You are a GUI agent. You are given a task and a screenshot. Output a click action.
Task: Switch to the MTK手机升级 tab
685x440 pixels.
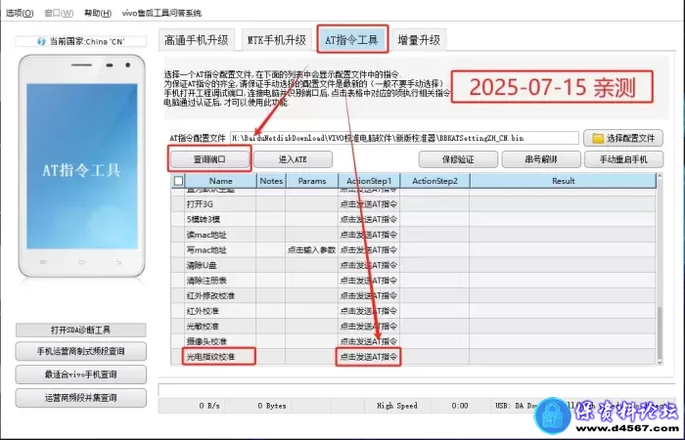coord(277,40)
